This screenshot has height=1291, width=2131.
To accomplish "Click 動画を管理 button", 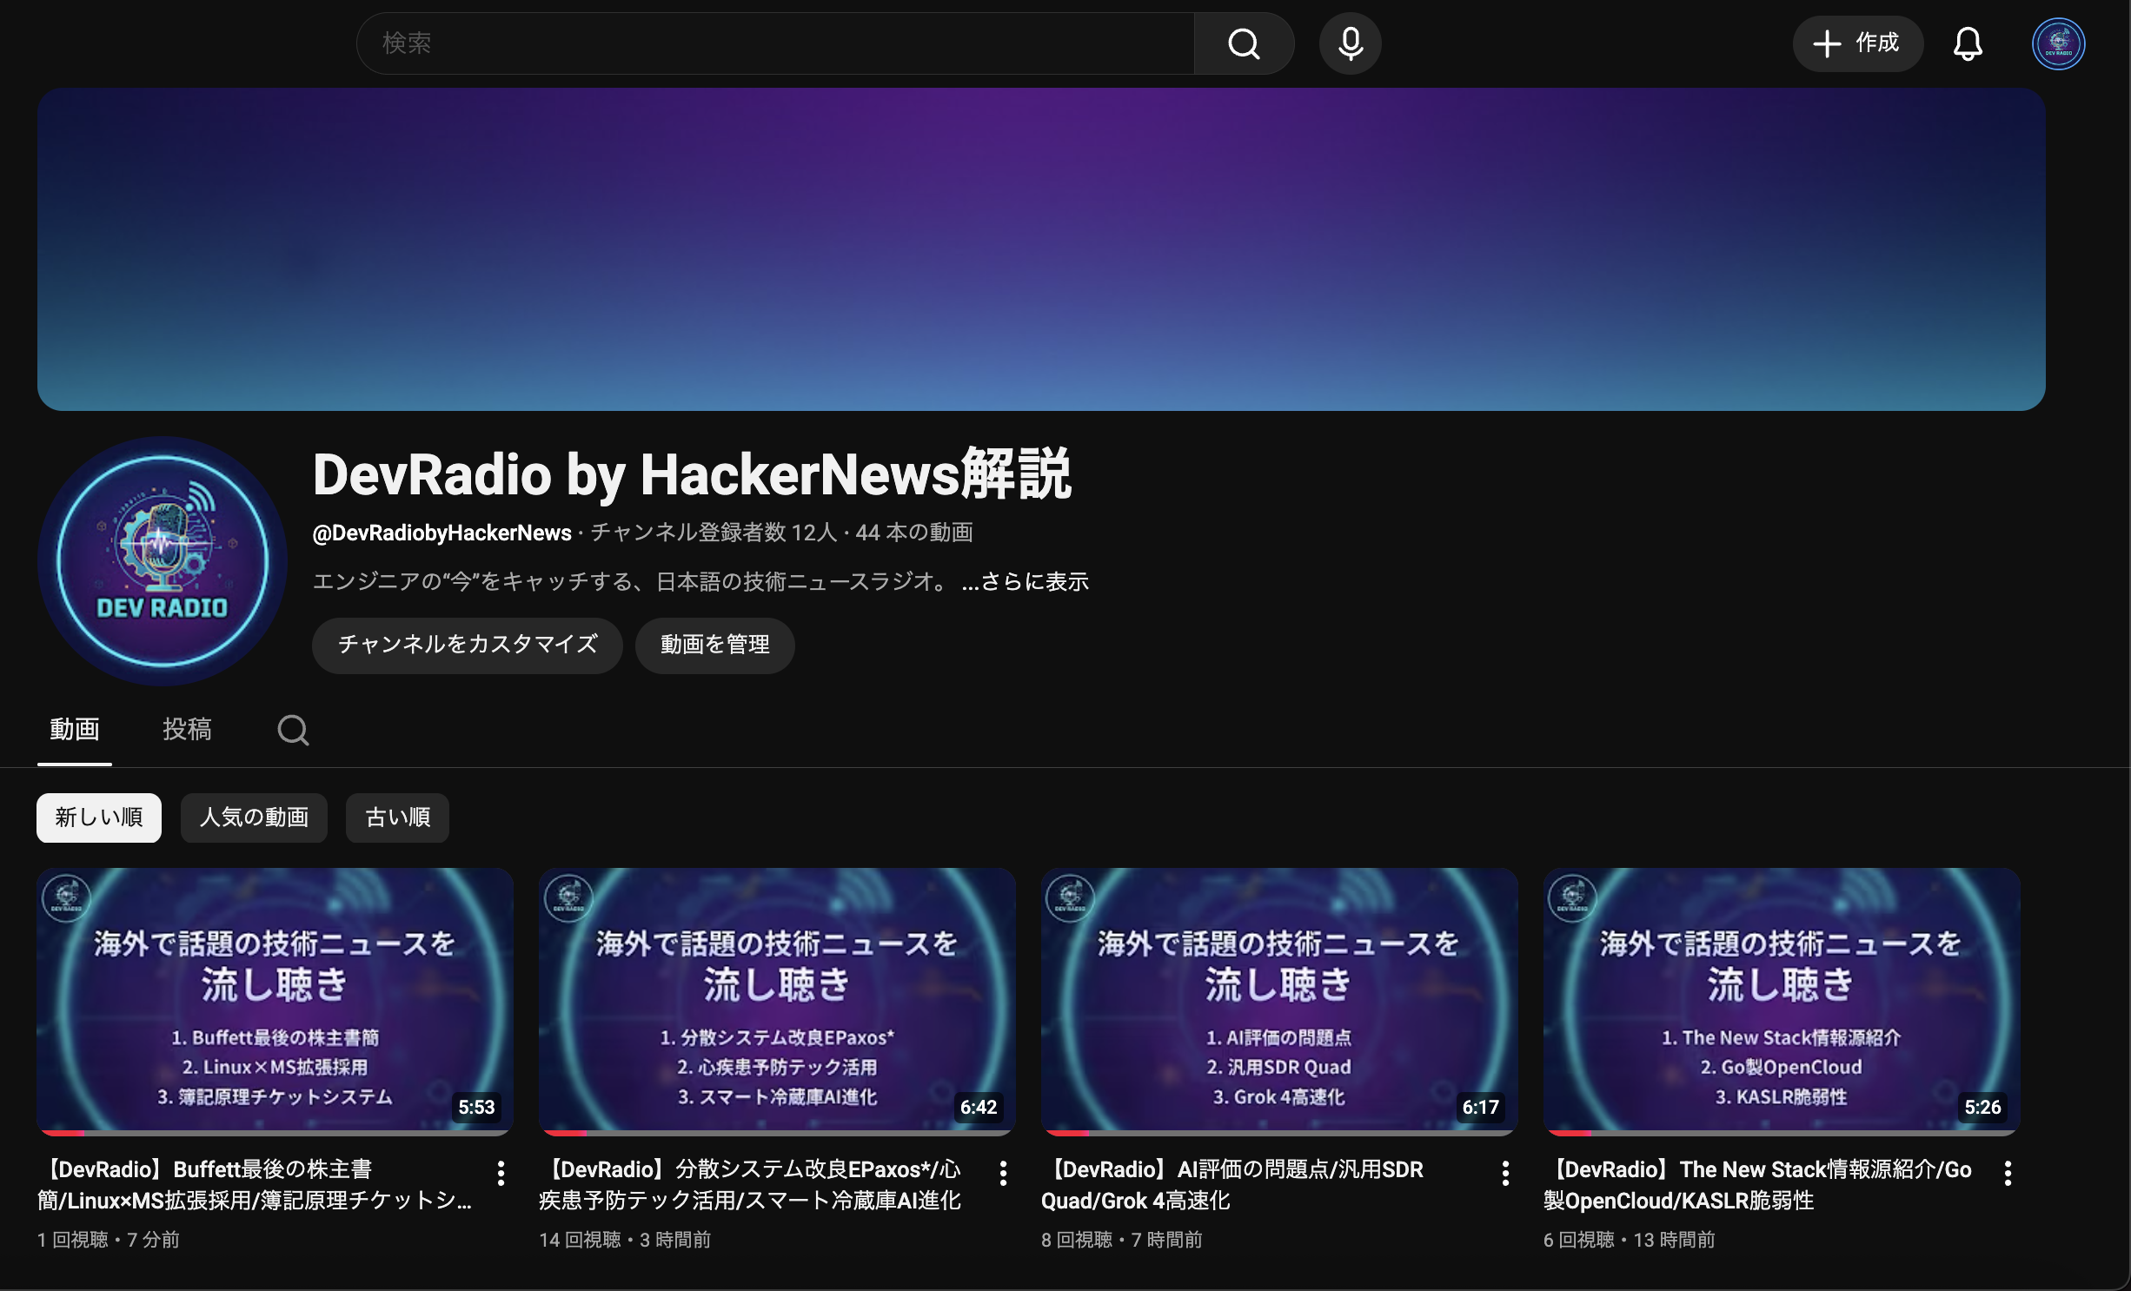I will point(714,645).
